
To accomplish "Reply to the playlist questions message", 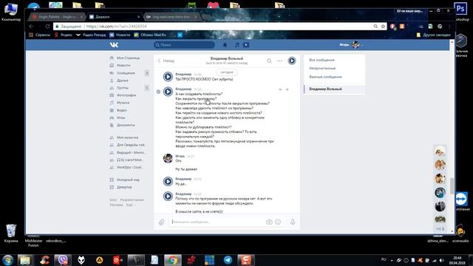I will [280, 89].
